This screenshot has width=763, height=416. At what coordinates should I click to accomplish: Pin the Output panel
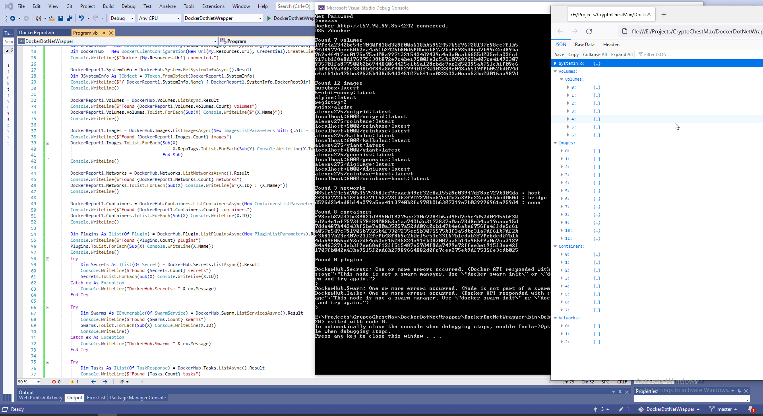[620, 392]
